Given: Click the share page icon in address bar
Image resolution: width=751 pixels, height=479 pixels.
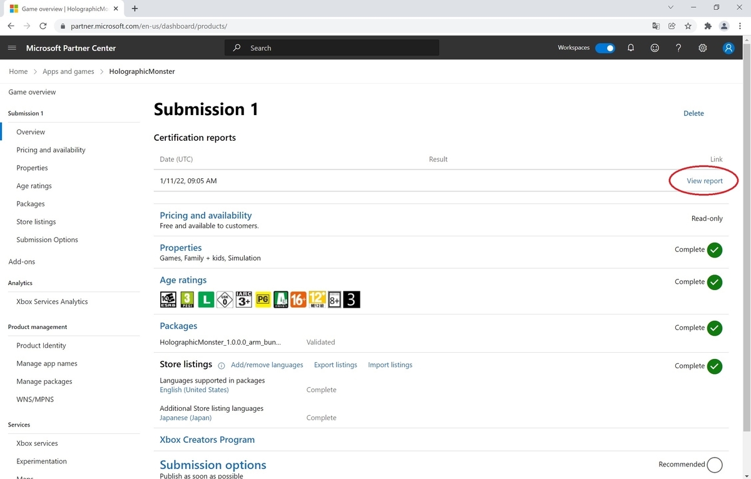Looking at the screenshot, I should [672, 26].
